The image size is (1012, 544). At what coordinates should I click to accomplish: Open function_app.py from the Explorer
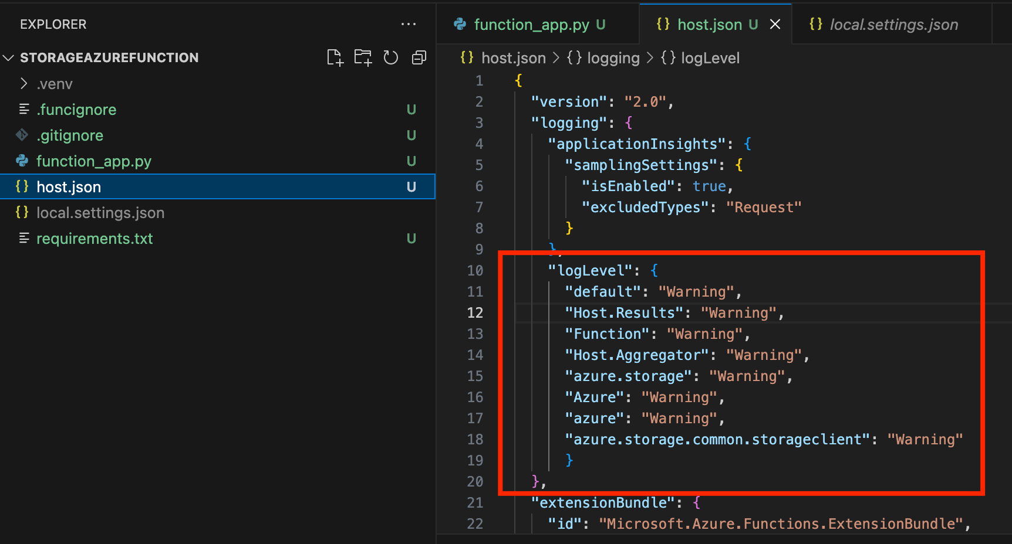pos(217,161)
